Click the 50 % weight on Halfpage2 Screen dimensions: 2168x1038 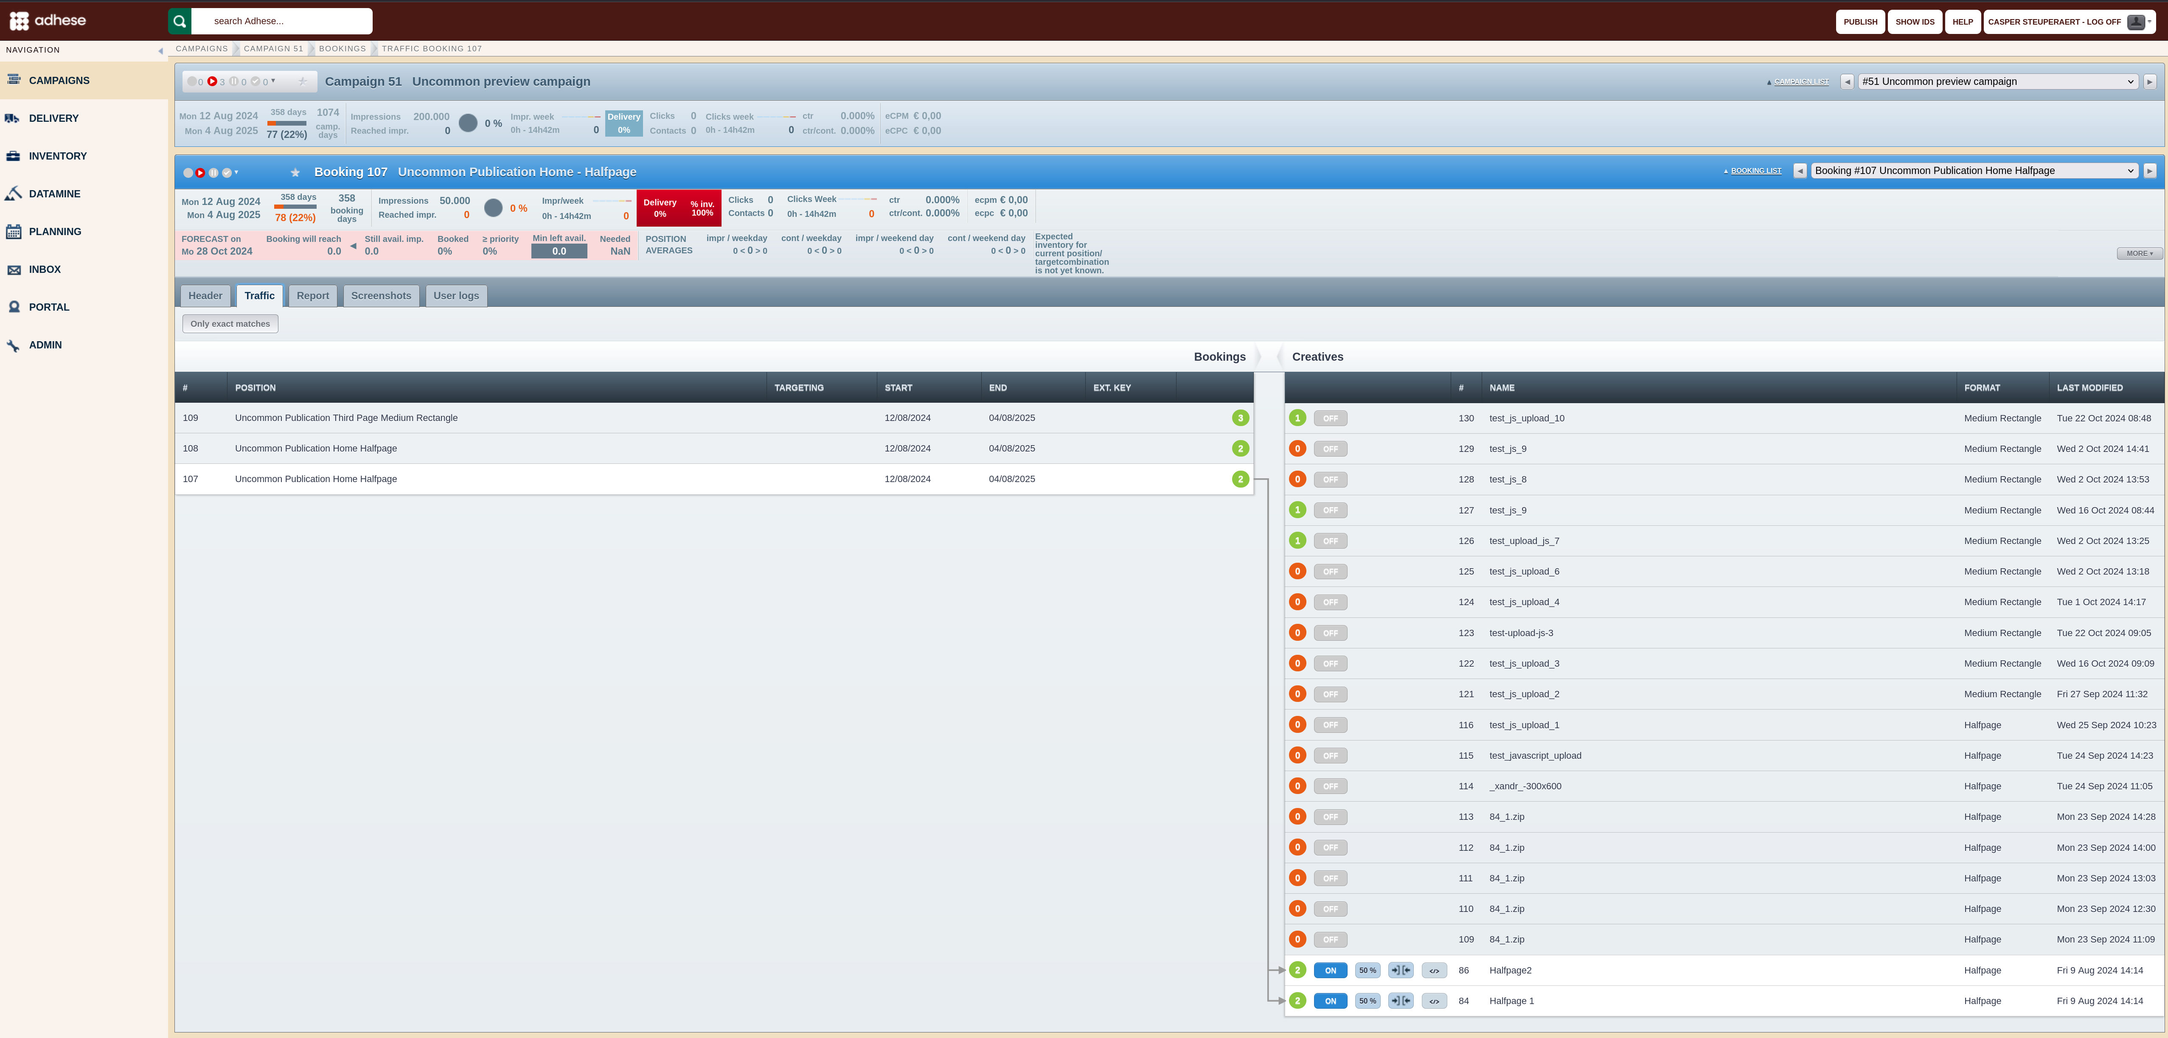click(1368, 971)
